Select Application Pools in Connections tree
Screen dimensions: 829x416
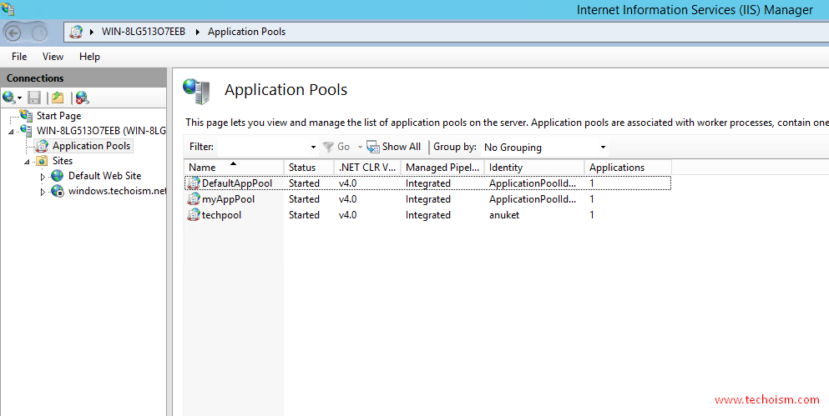92,146
